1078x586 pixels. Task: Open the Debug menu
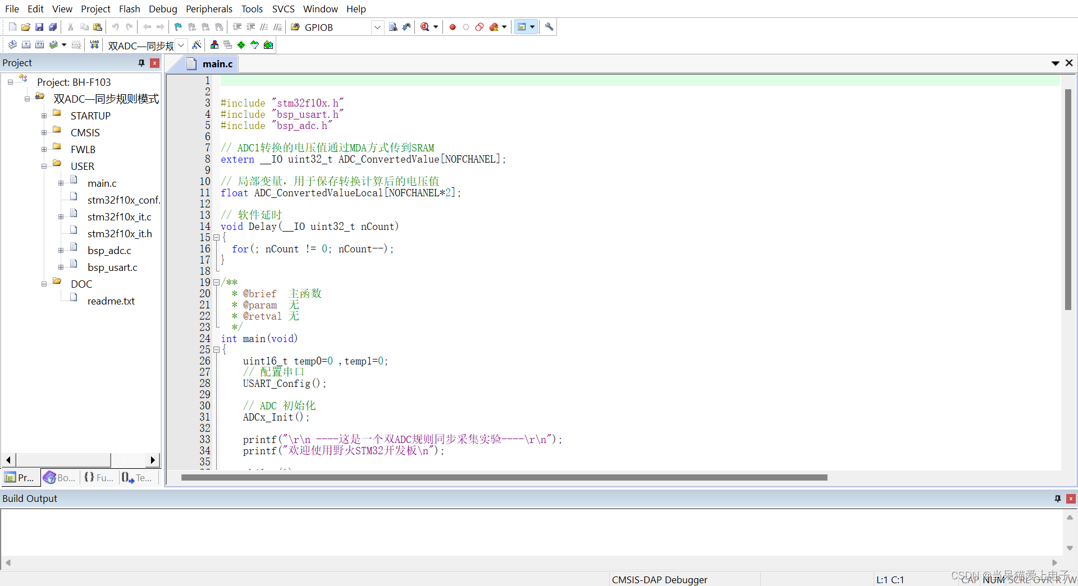tap(163, 9)
